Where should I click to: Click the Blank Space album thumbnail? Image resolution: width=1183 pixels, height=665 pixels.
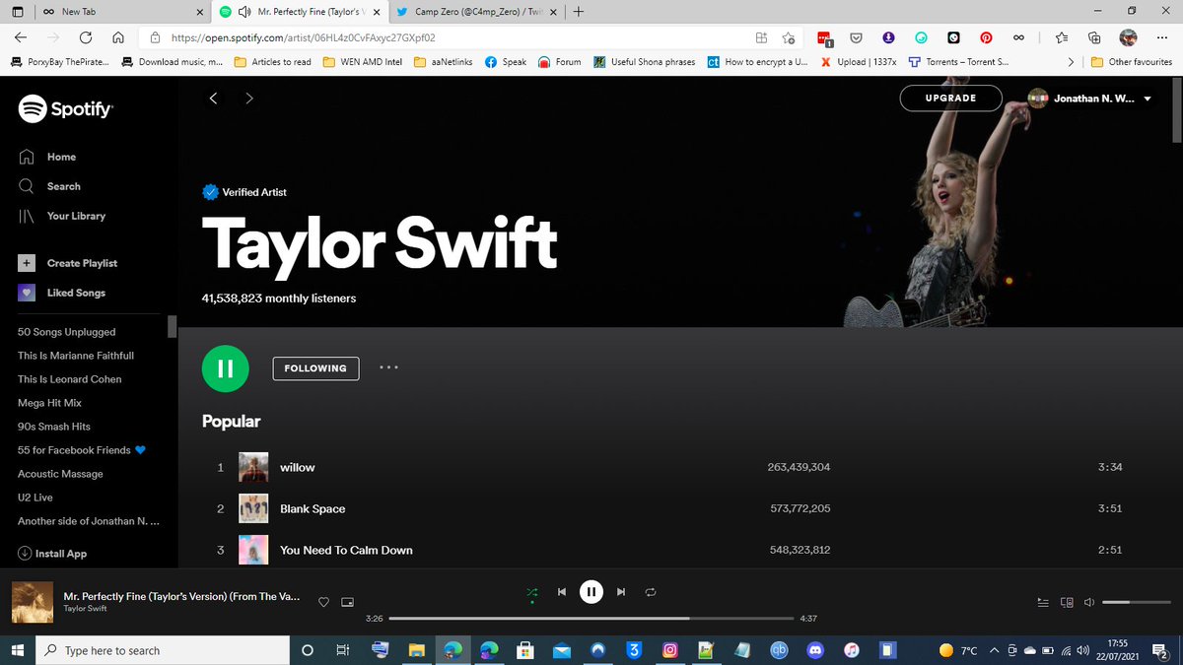253,508
